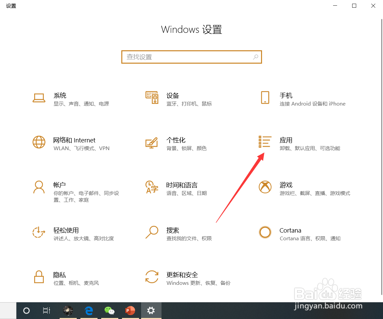Select the Settings gear on the taskbar

(151, 310)
